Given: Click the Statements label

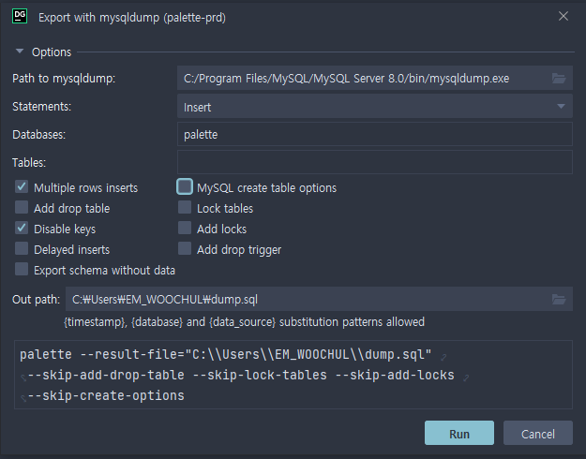Looking at the screenshot, I should coord(41,107).
